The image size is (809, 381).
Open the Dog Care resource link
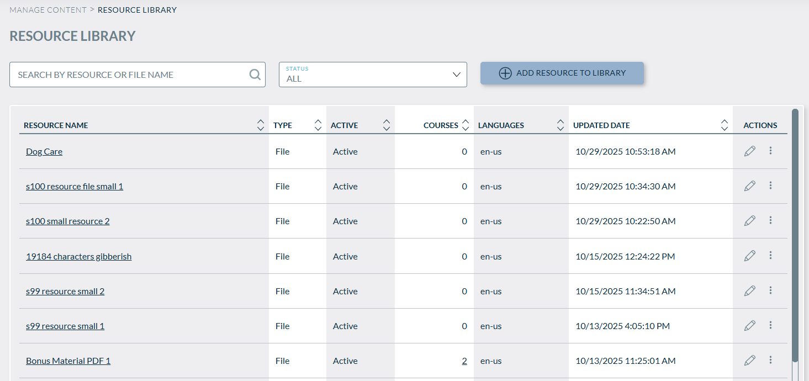[x=44, y=151]
